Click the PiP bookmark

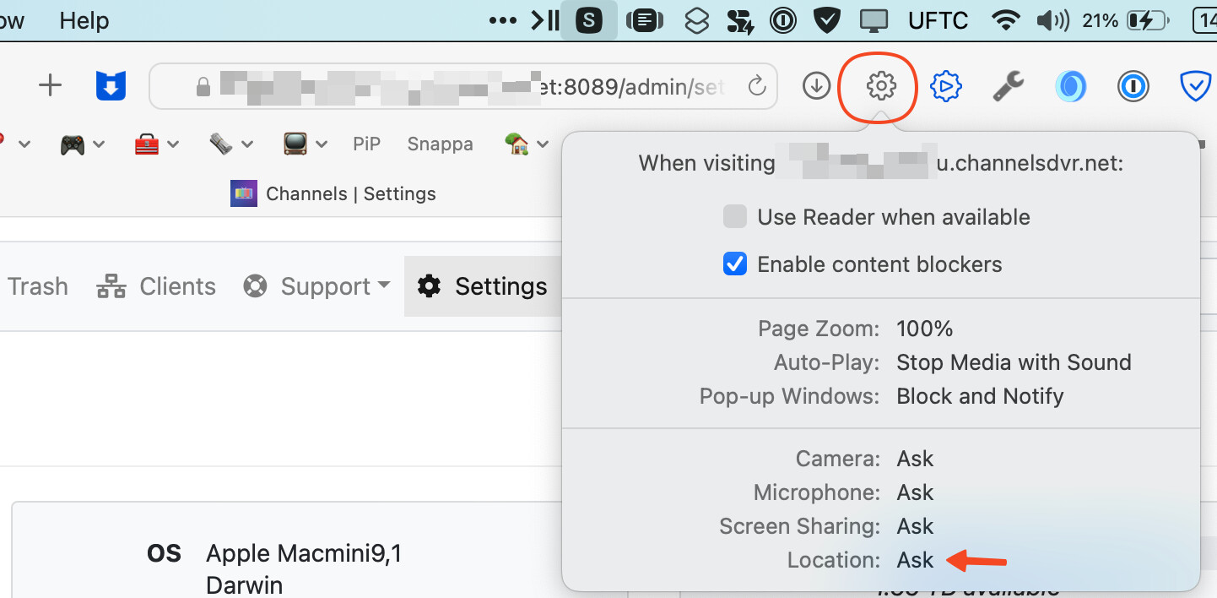coord(366,144)
